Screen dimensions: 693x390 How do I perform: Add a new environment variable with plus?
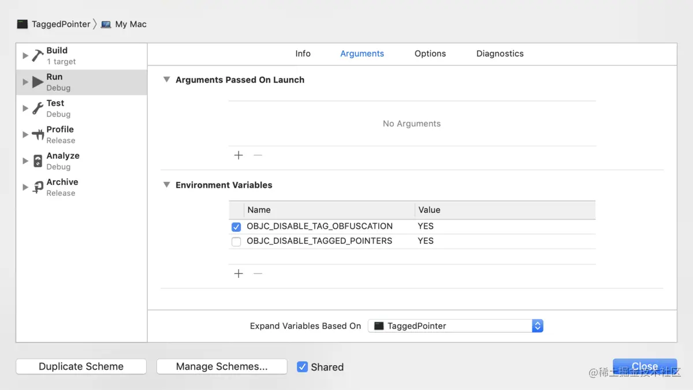coord(239,273)
